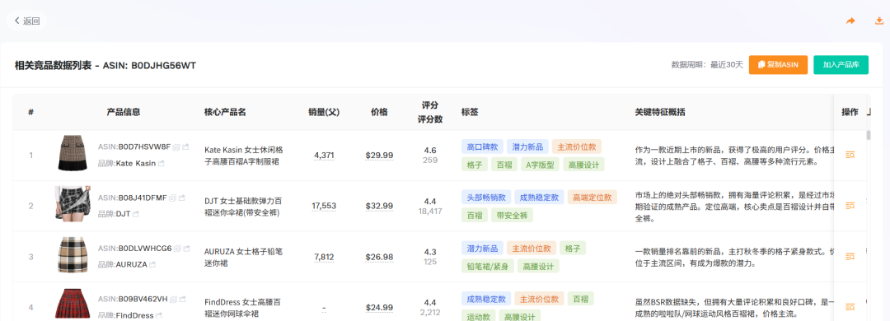Click the action detail icon for AURUZA row
This screenshot has height=321, width=890.
(x=850, y=256)
